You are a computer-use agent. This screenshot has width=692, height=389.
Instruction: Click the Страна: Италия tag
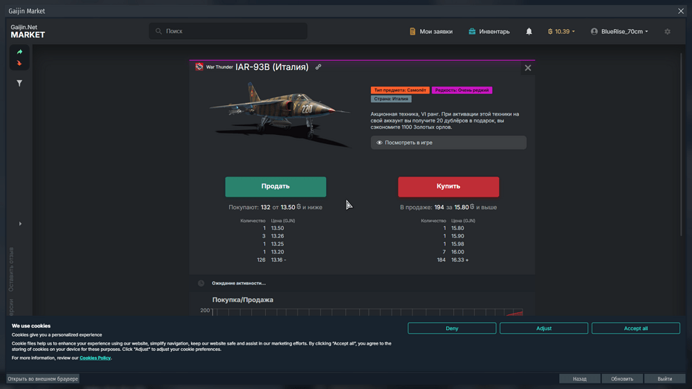click(391, 99)
